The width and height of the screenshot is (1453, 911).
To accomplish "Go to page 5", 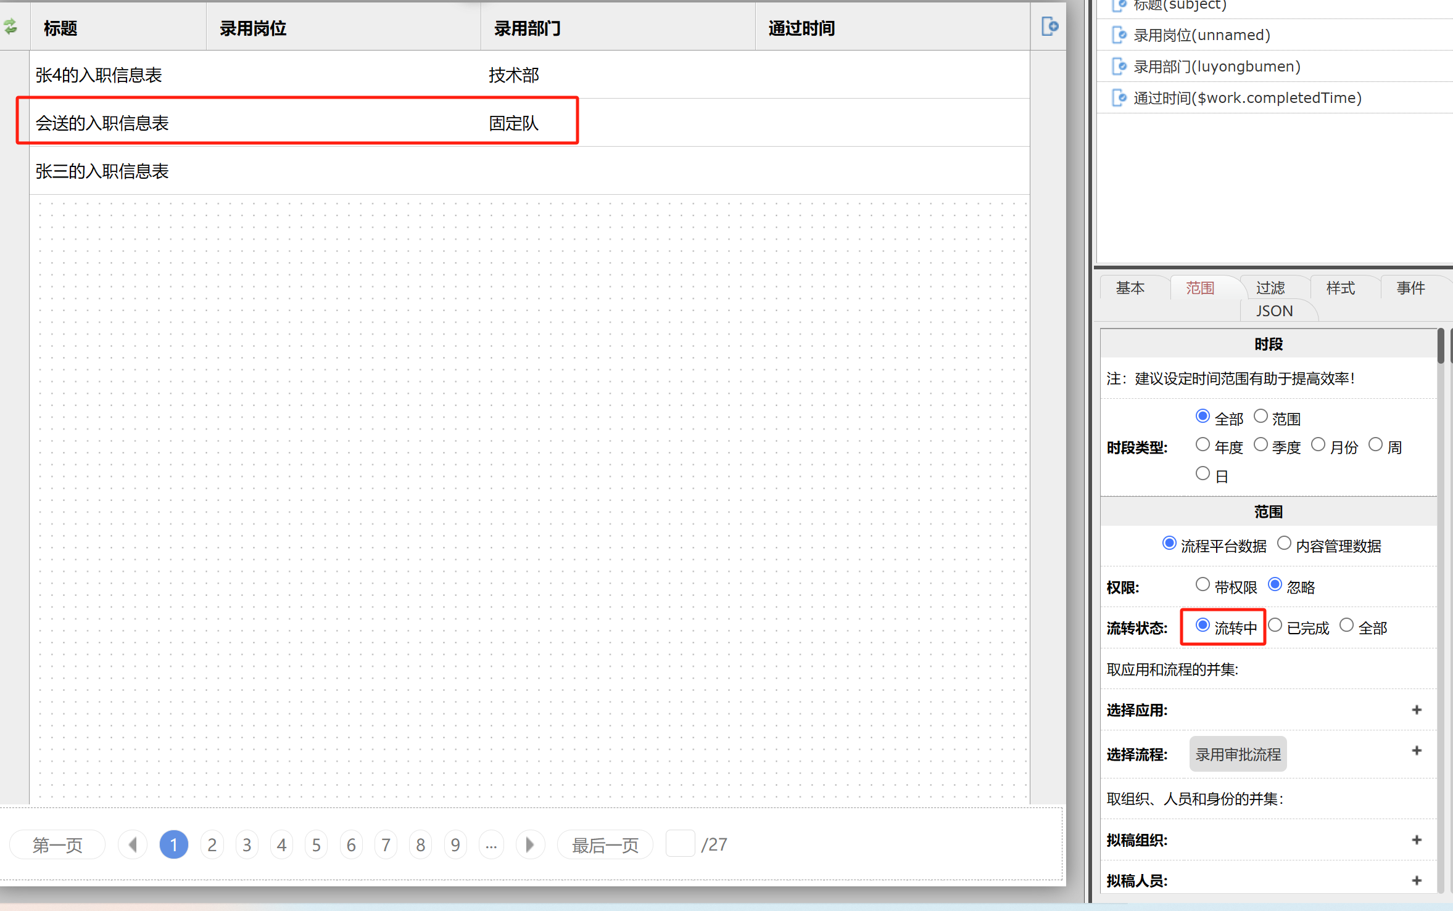I will pos(317,844).
